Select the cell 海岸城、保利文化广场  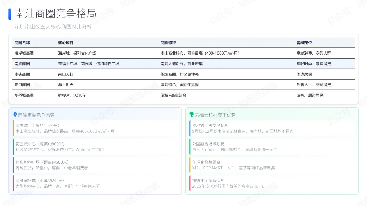click(77, 53)
